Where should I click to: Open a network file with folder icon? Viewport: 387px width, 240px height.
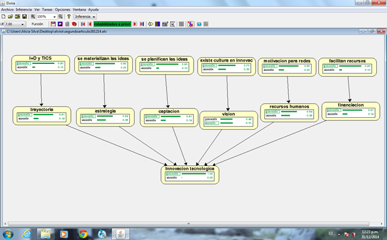tap(10, 16)
